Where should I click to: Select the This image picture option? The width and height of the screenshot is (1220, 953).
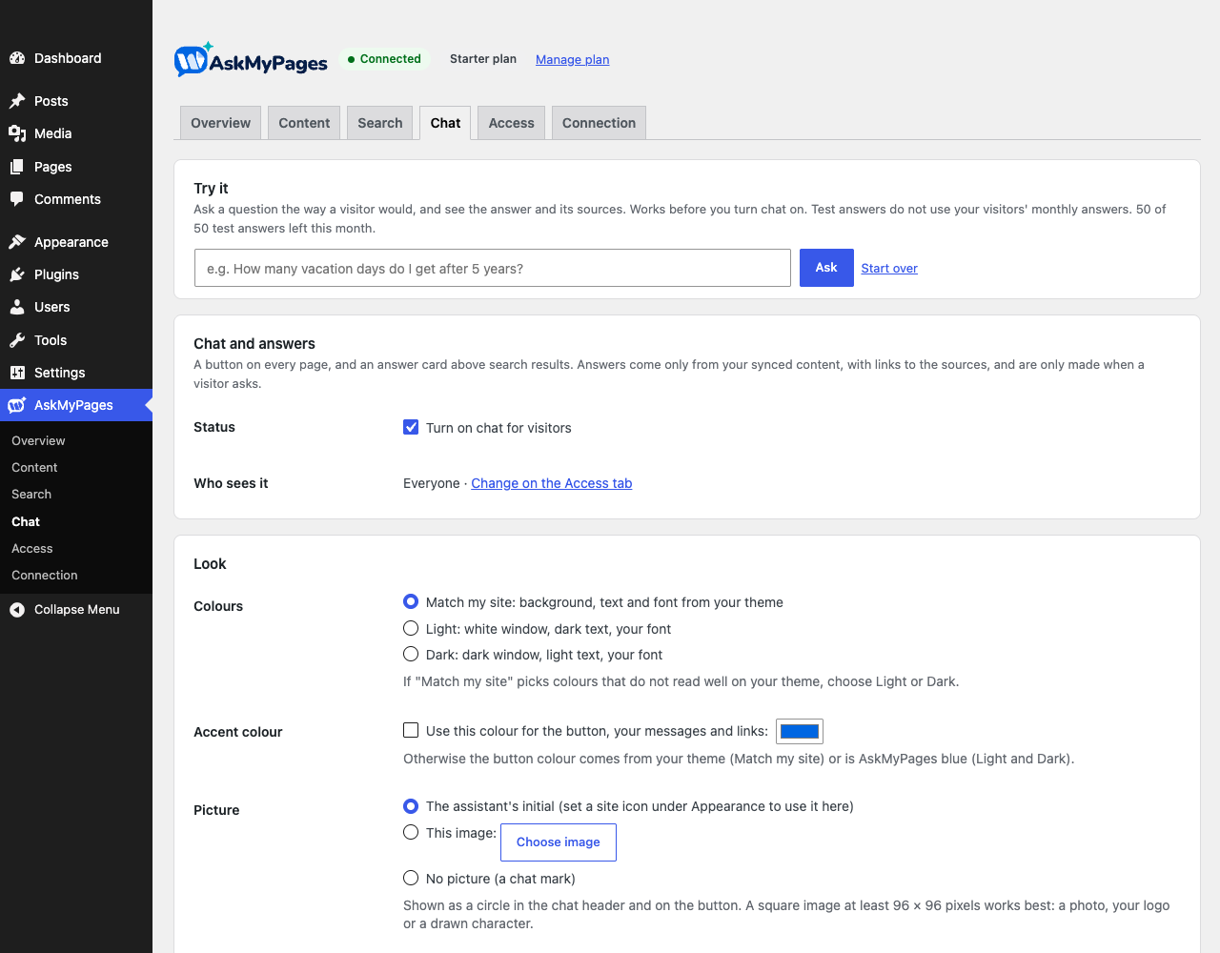click(x=411, y=832)
